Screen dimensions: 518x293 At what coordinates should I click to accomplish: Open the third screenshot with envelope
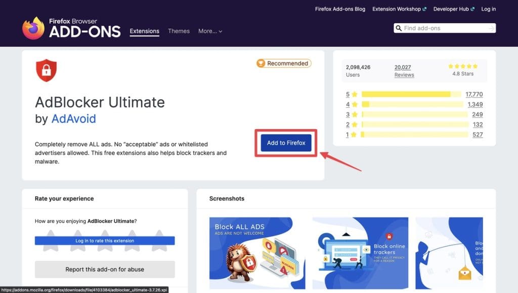tap(449, 253)
